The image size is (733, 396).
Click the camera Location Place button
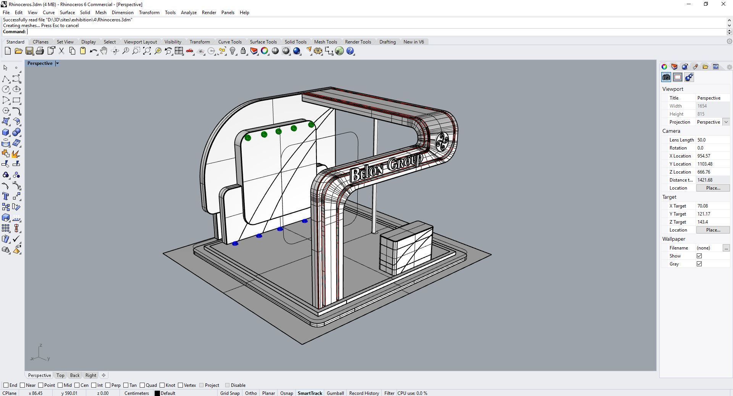713,188
